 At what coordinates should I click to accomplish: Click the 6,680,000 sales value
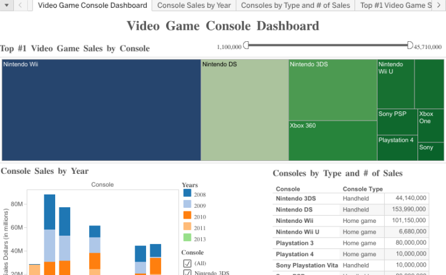tap(413, 231)
